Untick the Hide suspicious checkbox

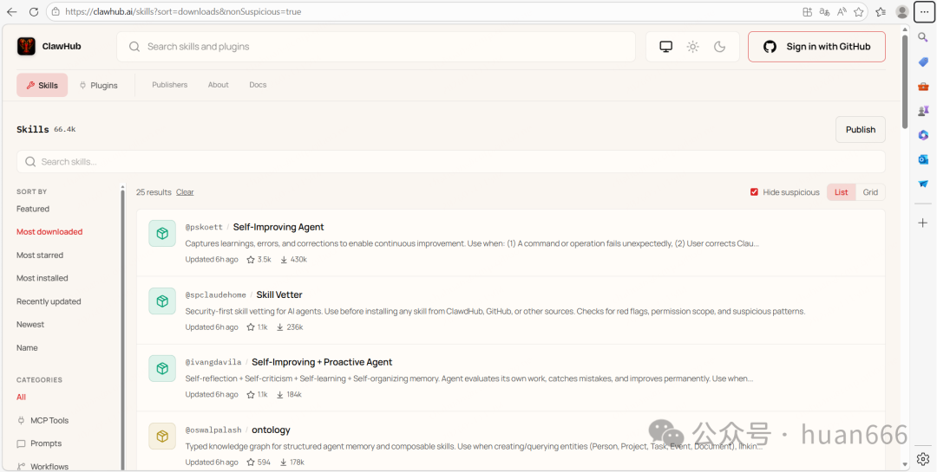(754, 192)
